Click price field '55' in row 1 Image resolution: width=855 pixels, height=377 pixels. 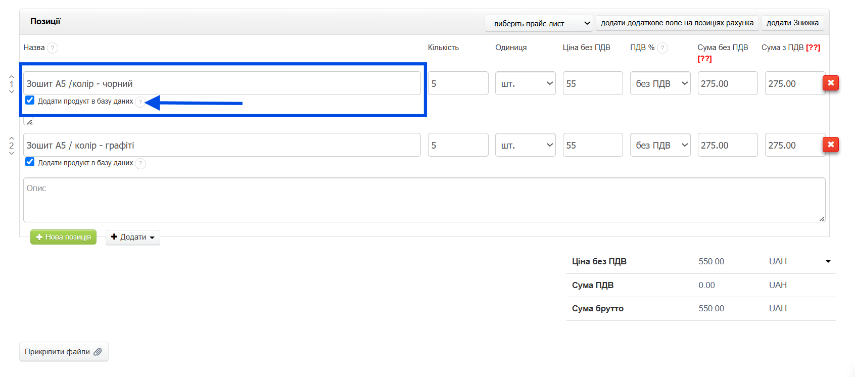click(593, 83)
